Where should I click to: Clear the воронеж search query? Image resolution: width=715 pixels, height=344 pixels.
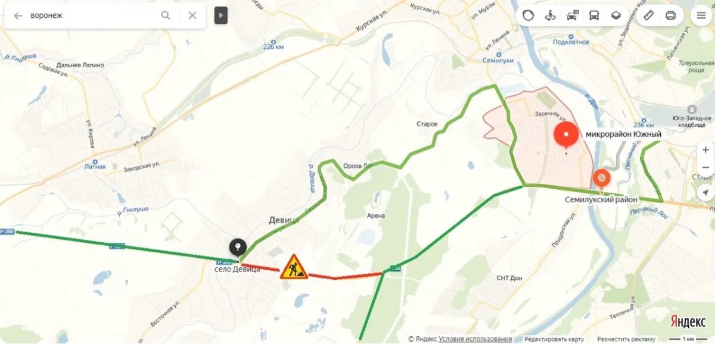coord(192,15)
